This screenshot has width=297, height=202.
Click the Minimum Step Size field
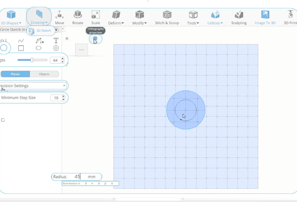click(x=56, y=98)
